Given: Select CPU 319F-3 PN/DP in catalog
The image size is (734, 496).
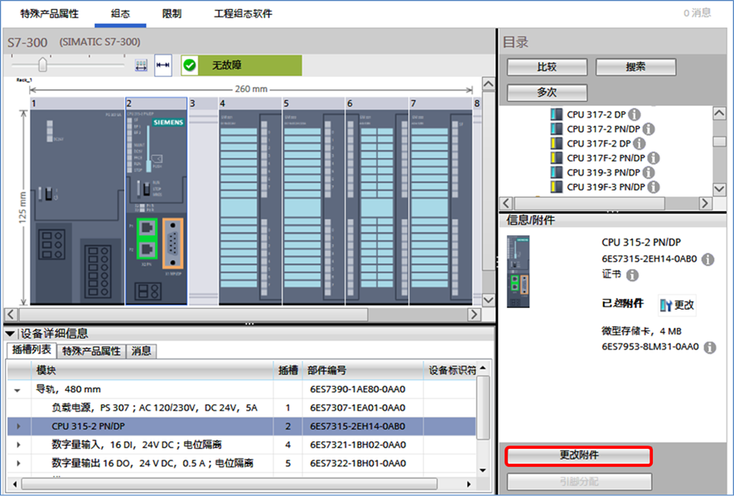Looking at the screenshot, I should point(606,187).
